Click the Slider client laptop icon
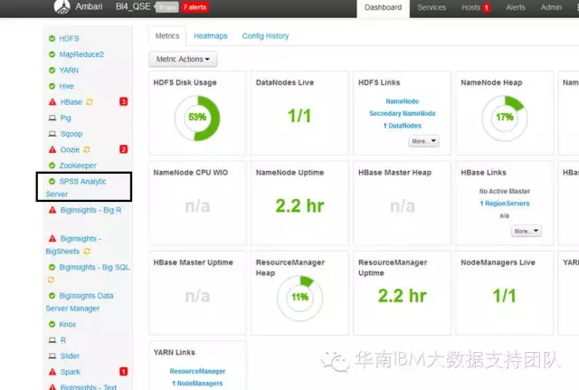The height and width of the screenshot is (390, 579). tap(52, 356)
